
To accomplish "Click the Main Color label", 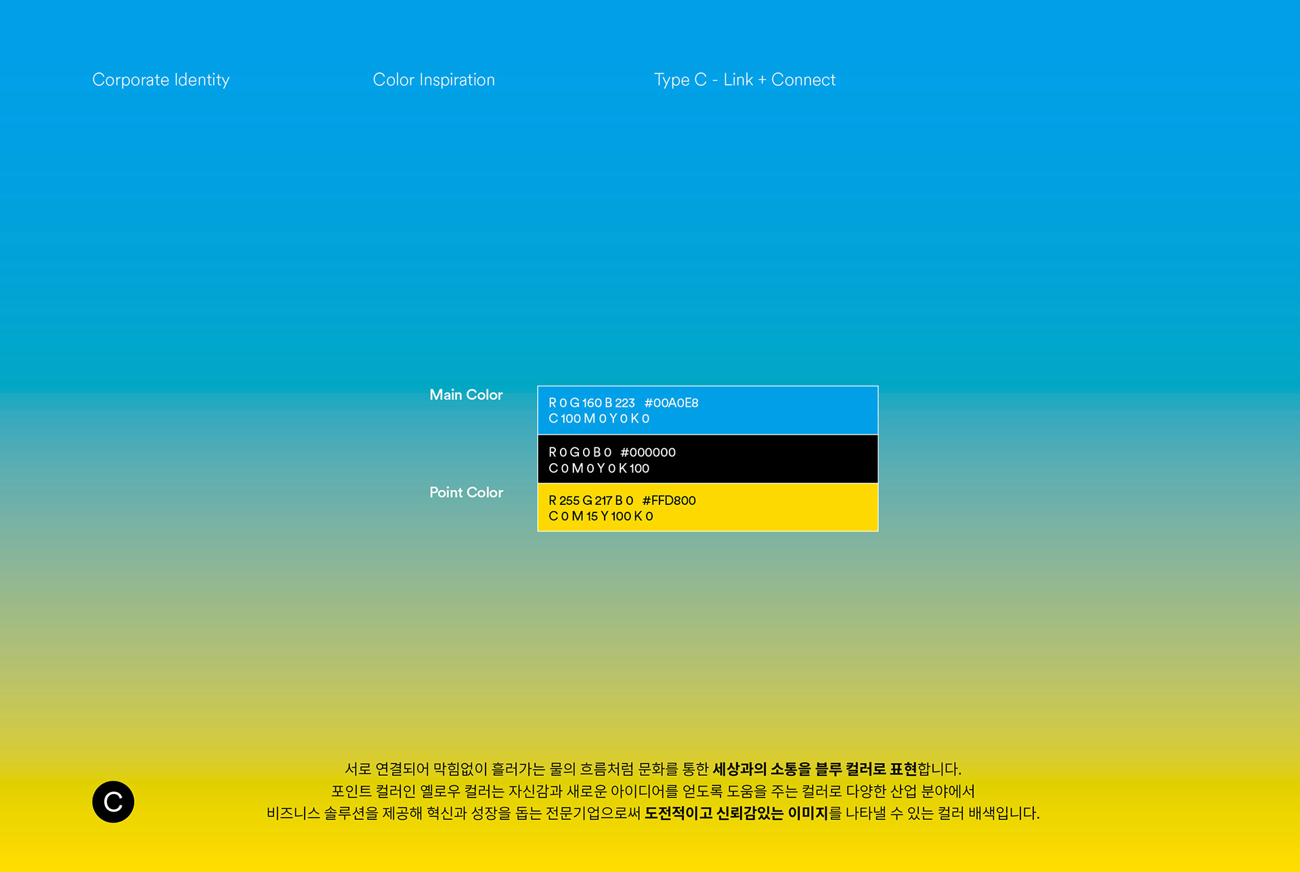I will (x=466, y=395).
